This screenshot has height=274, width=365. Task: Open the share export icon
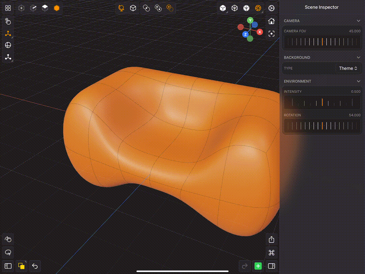[271, 239]
